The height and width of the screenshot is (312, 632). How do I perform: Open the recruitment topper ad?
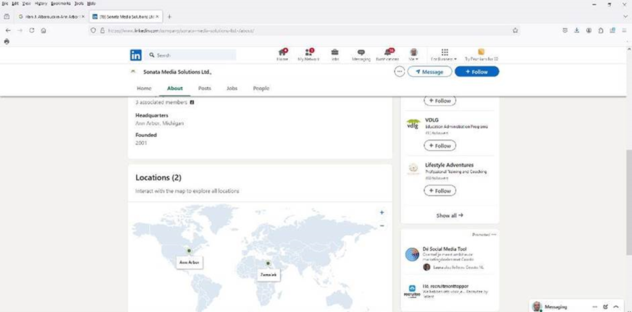[446, 286]
